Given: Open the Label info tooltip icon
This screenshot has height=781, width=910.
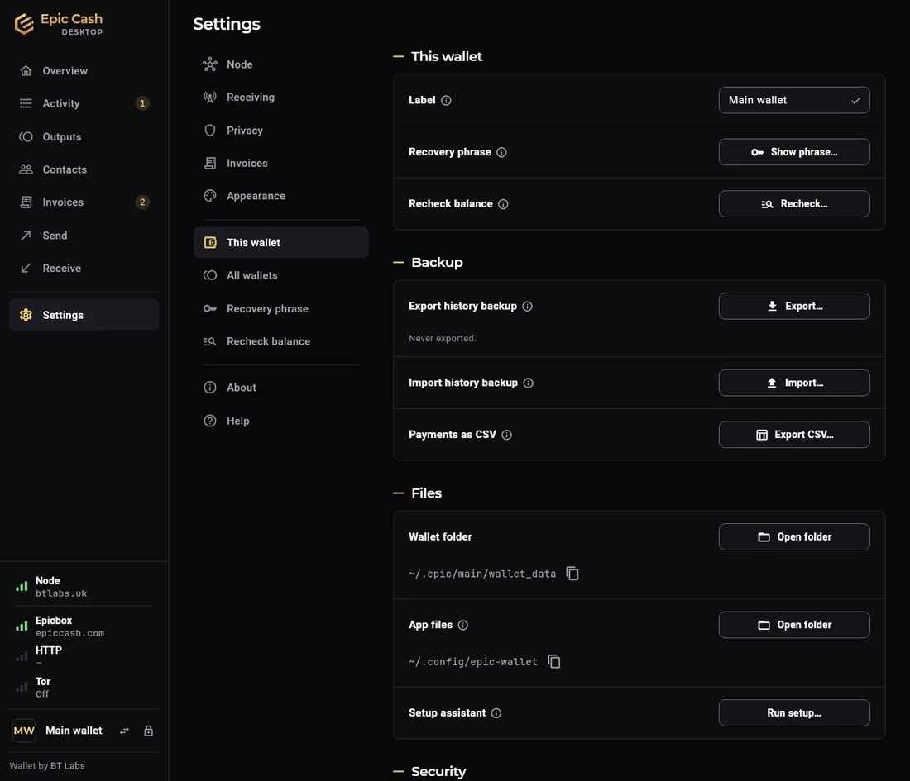Looking at the screenshot, I should tap(446, 100).
